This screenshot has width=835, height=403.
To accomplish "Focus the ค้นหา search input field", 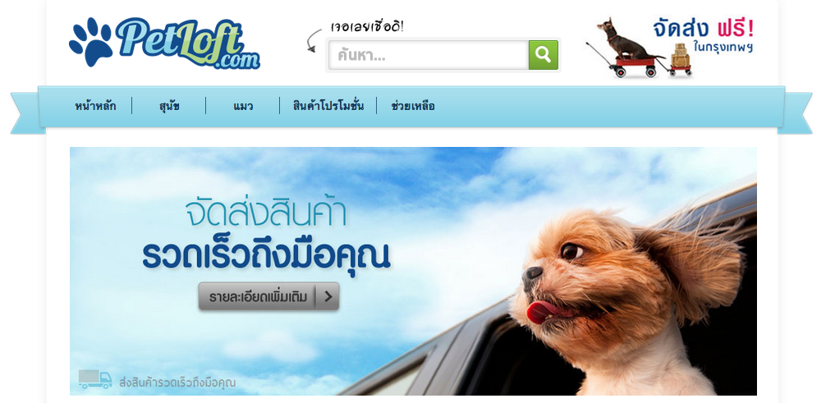I will [x=428, y=55].
